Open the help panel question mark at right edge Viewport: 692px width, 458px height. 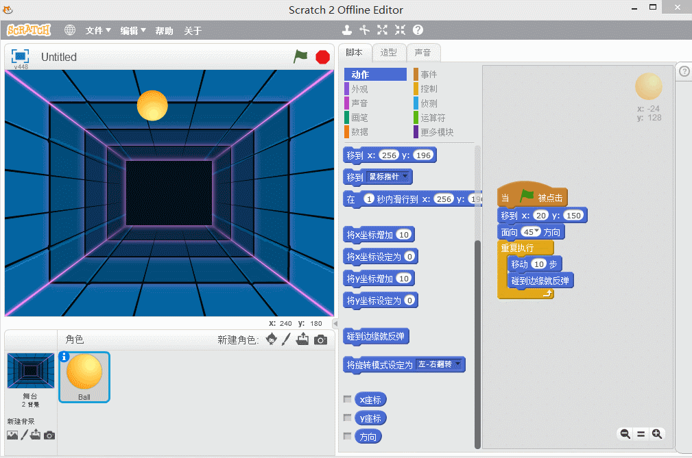[x=684, y=71]
